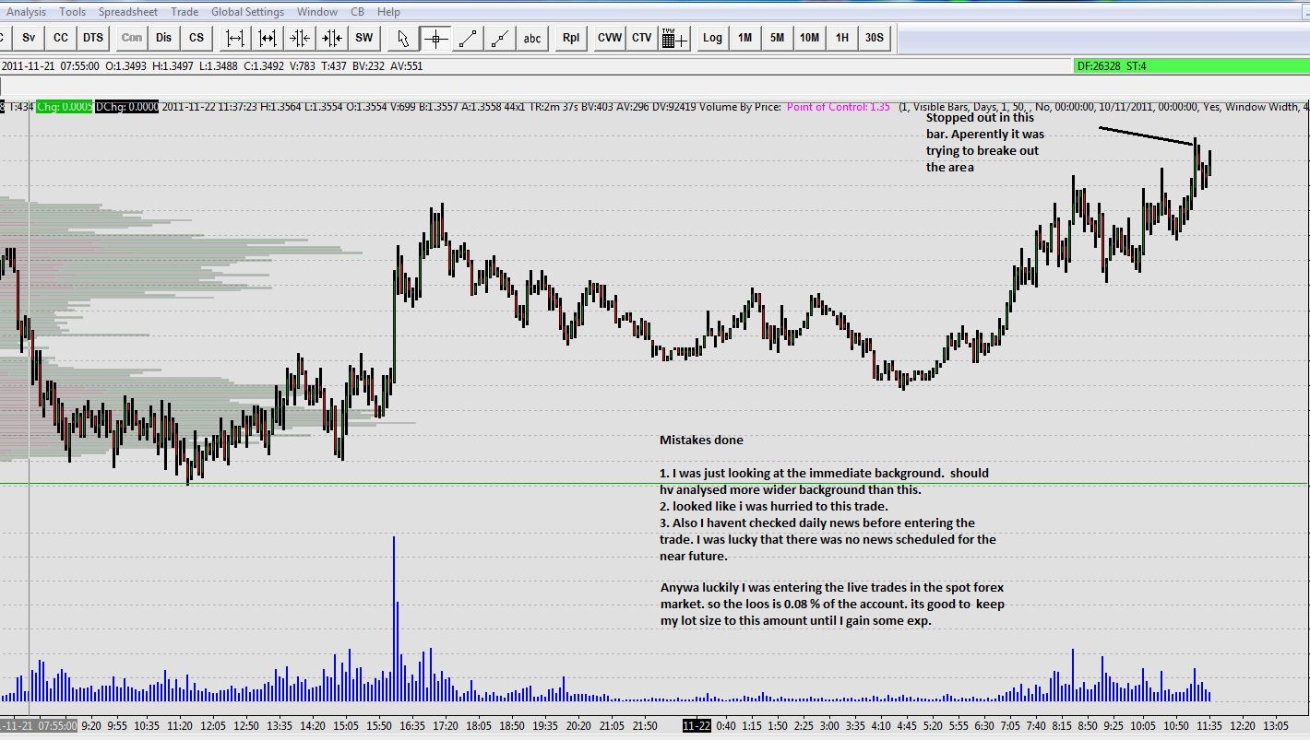This screenshot has width=1310, height=740.
Task: Click the 'Stopped out in this bar' annotation
Action: coord(985,142)
